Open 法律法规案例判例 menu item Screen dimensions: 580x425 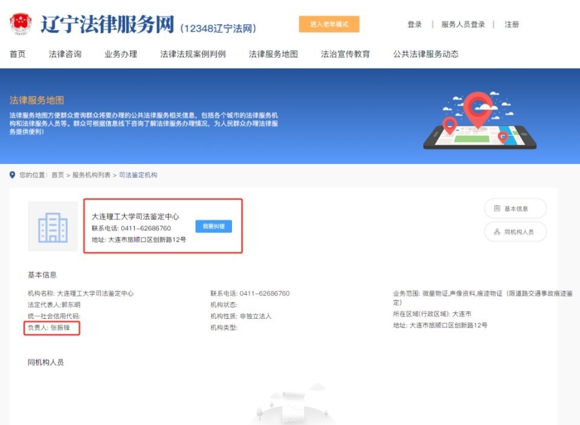point(193,54)
